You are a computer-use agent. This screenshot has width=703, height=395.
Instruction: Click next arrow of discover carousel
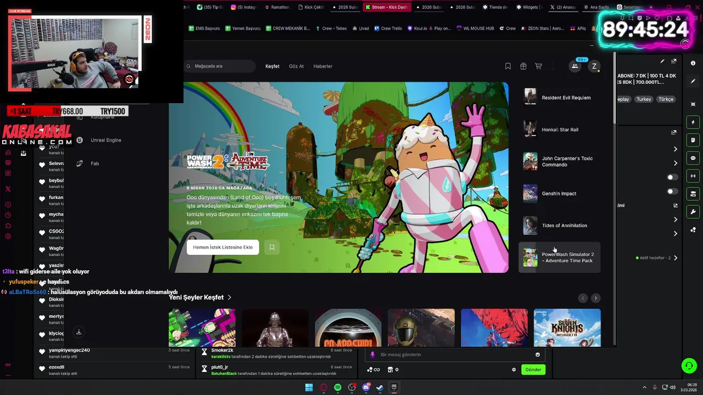click(596, 298)
